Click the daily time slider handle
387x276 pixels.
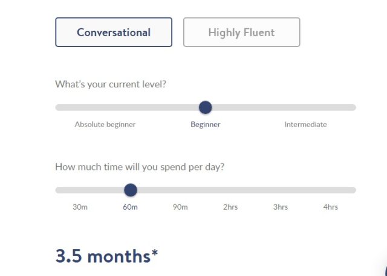(131, 190)
